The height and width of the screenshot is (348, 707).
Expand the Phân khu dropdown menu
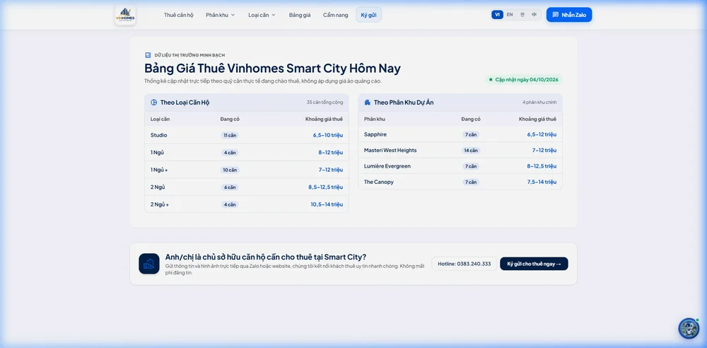(221, 15)
